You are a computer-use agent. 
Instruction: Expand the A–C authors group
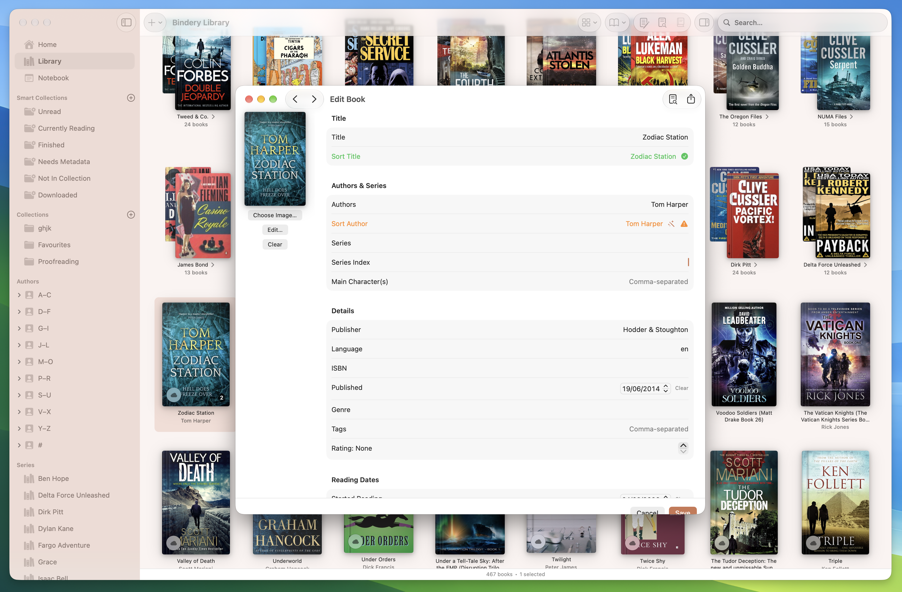click(19, 295)
